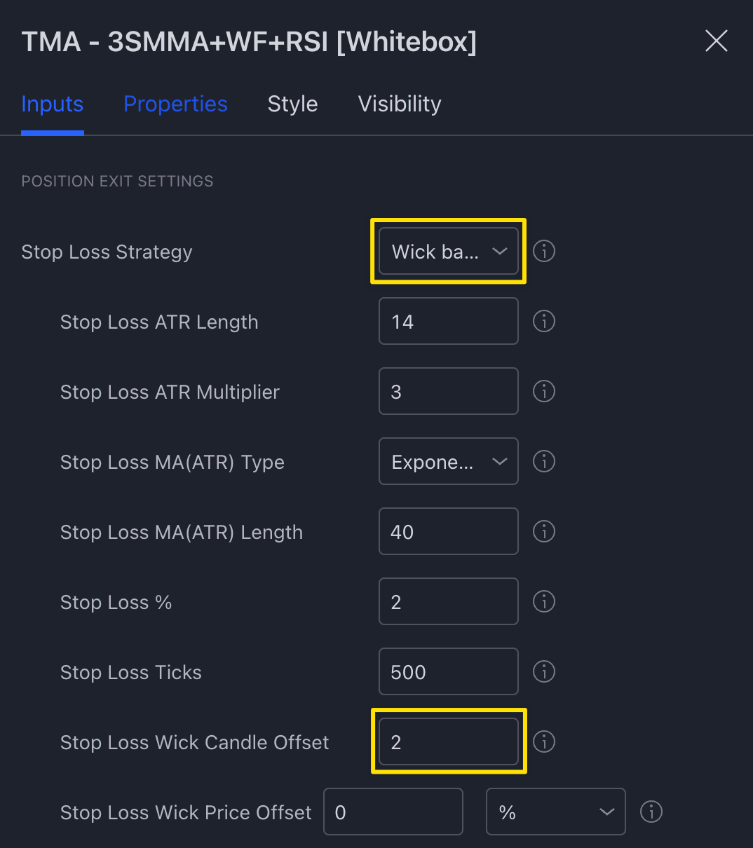Edit the Stop Loss Wick Candle Offset field
The height and width of the screenshot is (848, 753).
(x=448, y=741)
